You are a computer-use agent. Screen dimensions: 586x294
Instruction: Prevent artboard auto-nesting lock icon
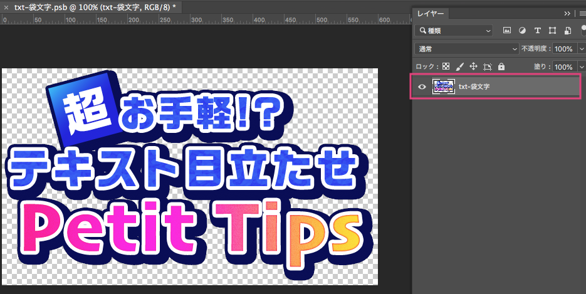(x=488, y=67)
